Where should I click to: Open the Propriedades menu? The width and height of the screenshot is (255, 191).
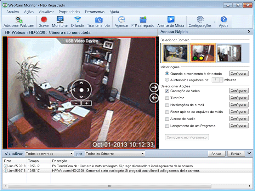[x=69, y=12]
